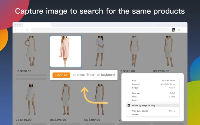This screenshot has width=200, height=125.
Task: Click the active browser tab
Action: coord(37,25)
